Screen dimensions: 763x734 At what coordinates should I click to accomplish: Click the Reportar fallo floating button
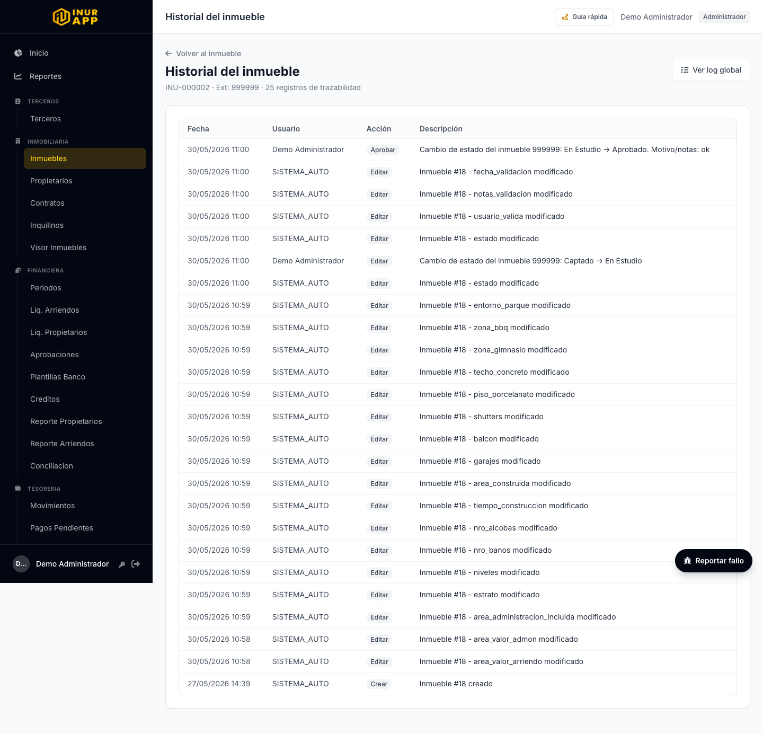pyautogui.click(x=714, y=561)
